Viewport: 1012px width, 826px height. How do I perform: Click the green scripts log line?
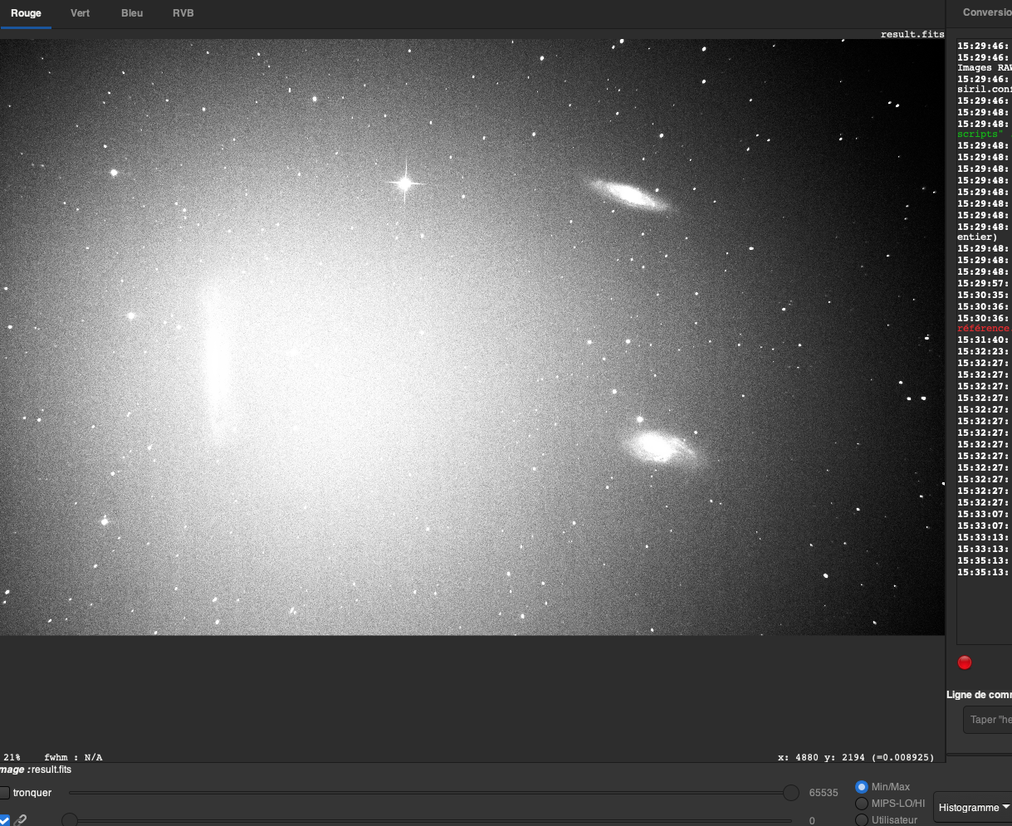coord(980,134)
